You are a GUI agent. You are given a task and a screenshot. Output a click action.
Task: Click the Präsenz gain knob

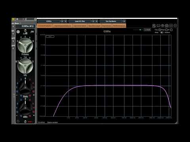coord(25,45)
